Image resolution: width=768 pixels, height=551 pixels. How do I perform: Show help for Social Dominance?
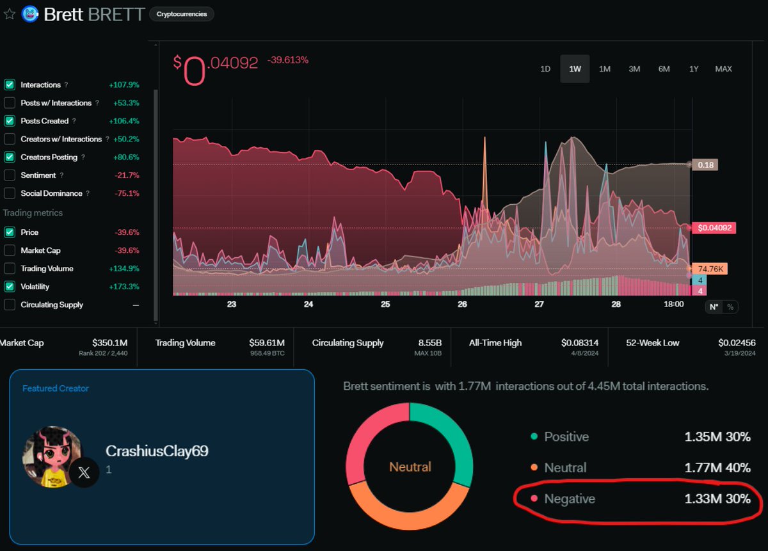pyautogui.click(x=88, y=193)
